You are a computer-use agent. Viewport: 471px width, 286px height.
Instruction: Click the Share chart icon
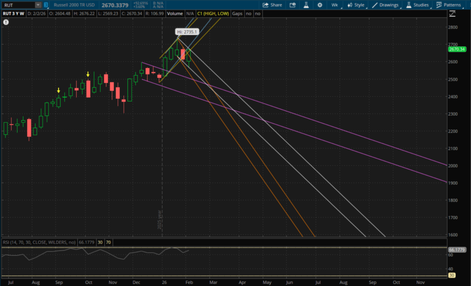tap(272, 5)
